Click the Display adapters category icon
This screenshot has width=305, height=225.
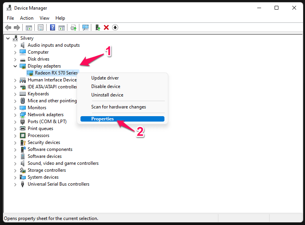coord(23,66)
